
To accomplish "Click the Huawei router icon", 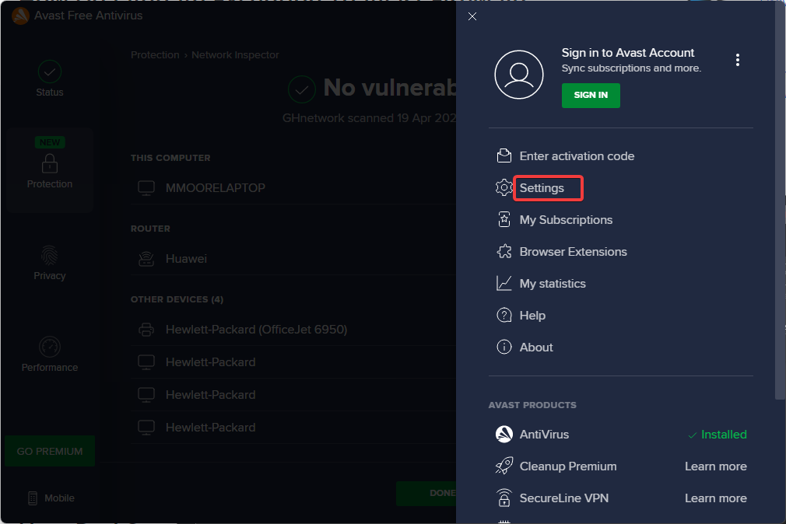I will point(146,259).
